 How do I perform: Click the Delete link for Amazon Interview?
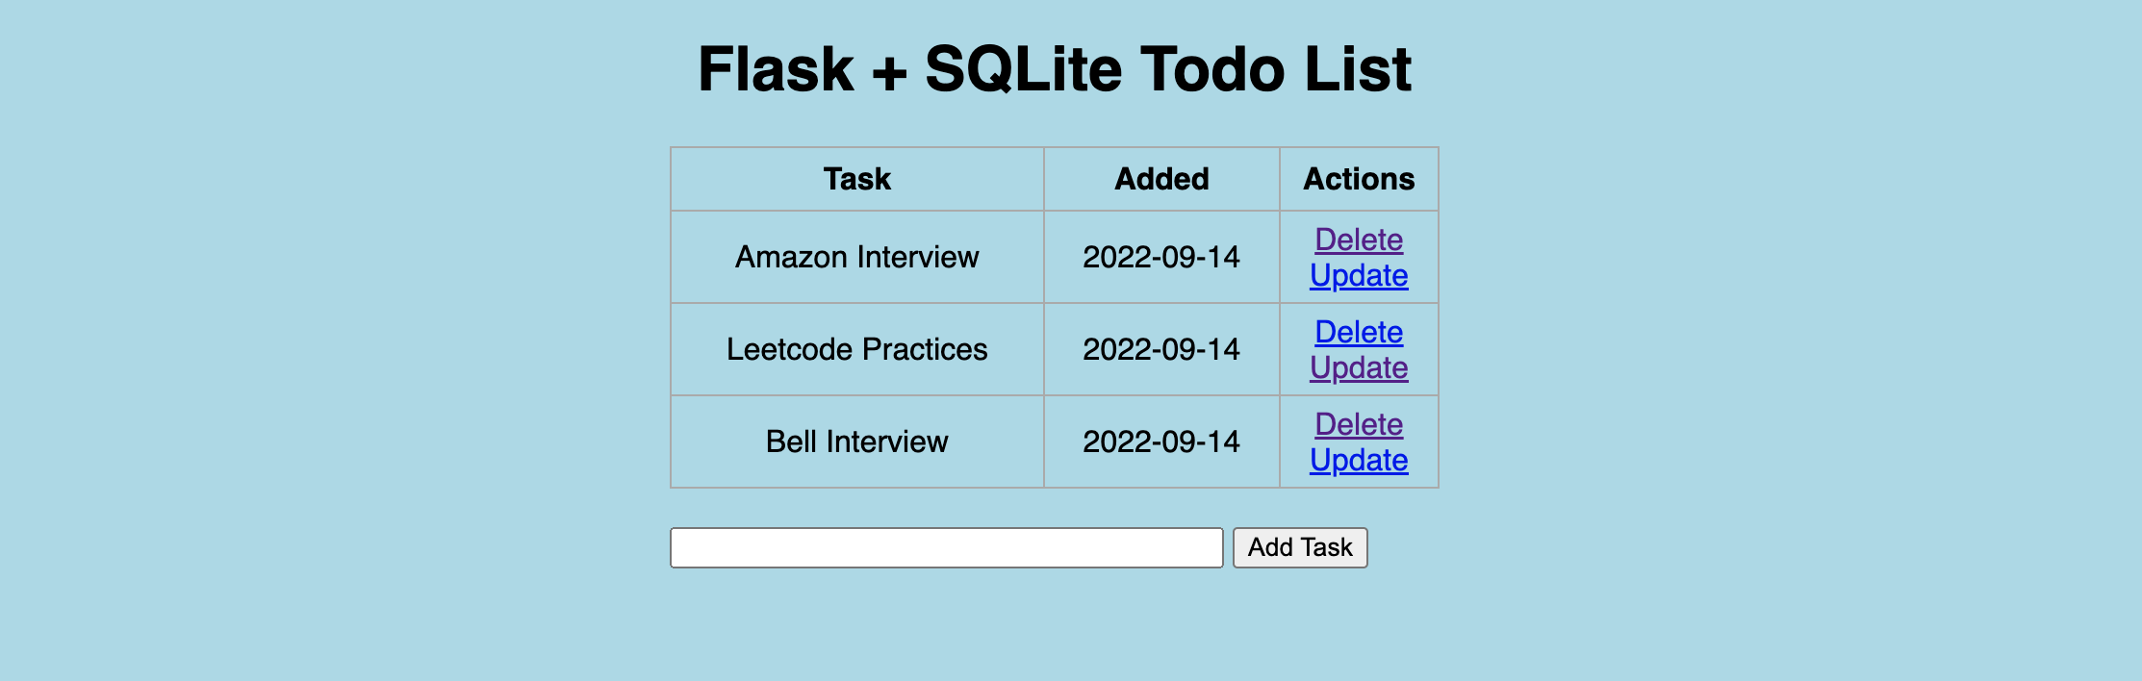click(x=1359, y=240)
